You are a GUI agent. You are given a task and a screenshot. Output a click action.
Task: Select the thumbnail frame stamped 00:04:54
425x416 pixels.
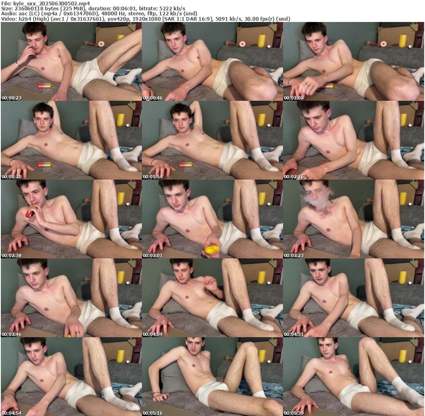[x=71, y=377]
